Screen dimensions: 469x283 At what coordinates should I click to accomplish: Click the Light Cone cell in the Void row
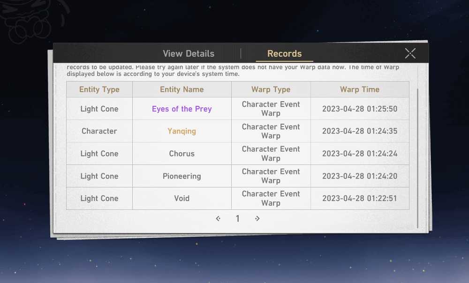(99, 199)
